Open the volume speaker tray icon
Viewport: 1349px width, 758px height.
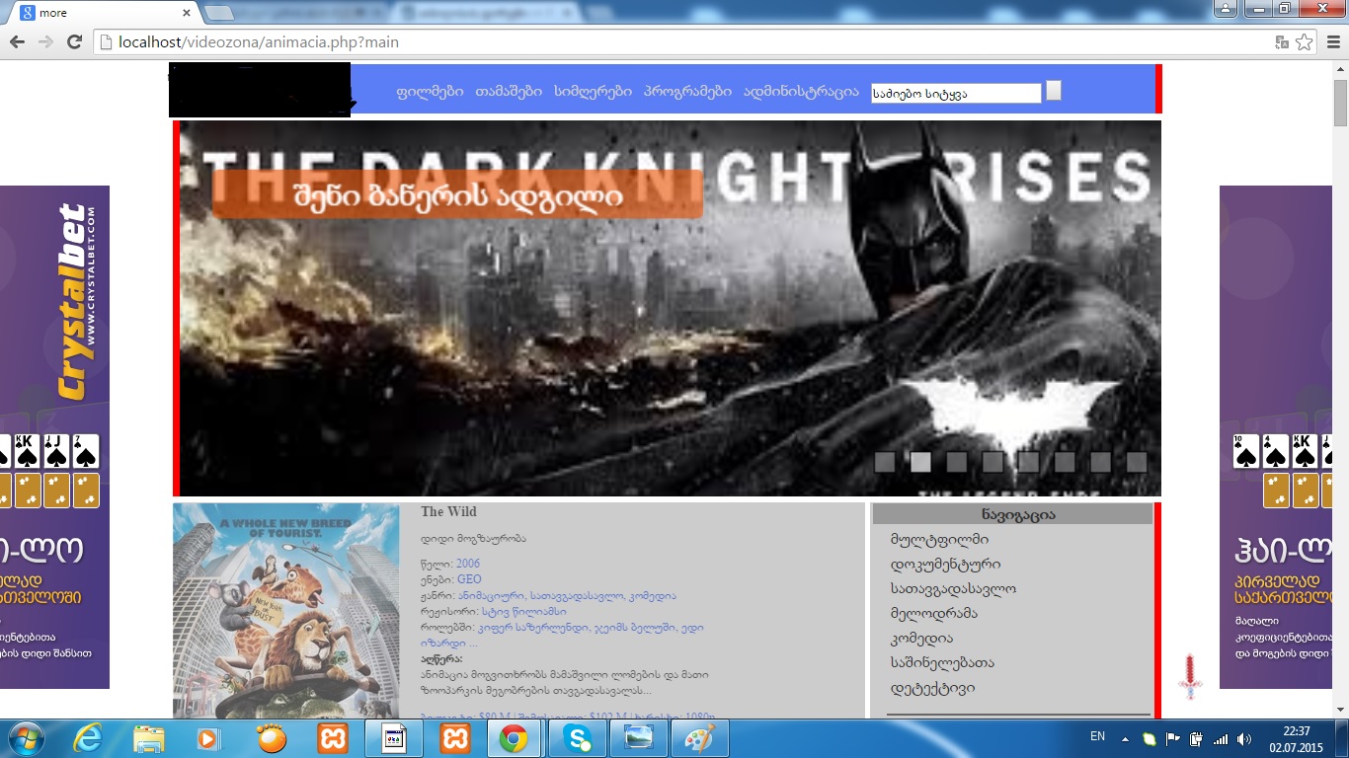click(x=1244, y=738)
